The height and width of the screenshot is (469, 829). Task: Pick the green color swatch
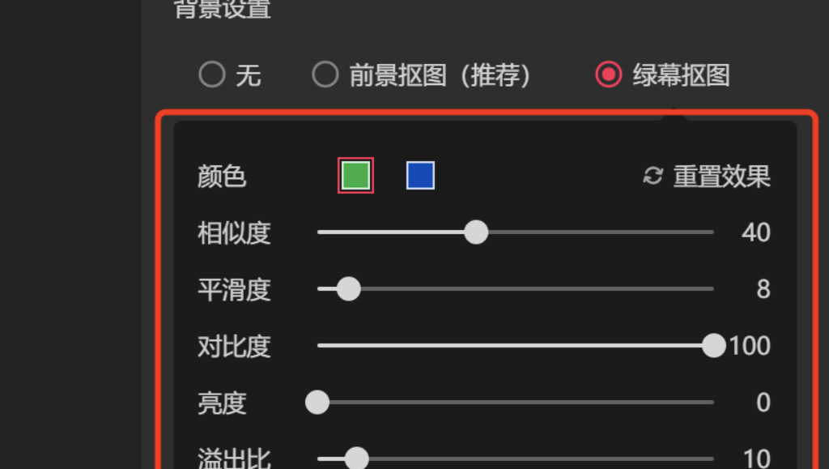pyautogui.click(x=355, y=176)
